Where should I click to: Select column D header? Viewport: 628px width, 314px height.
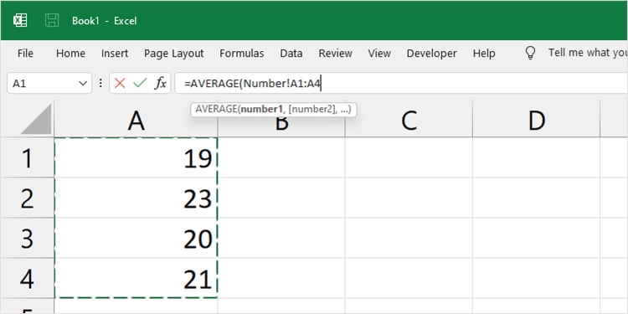tap(536, 119)
